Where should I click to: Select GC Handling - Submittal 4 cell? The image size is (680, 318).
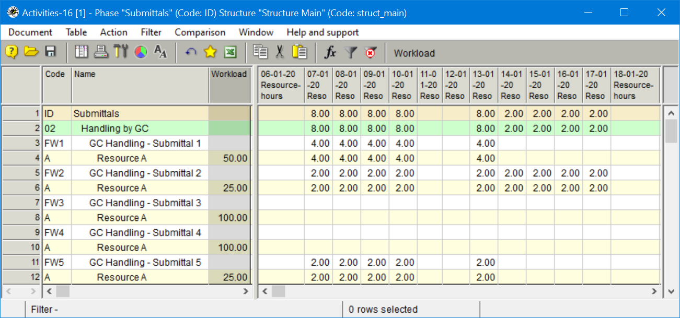coord(140,232)
